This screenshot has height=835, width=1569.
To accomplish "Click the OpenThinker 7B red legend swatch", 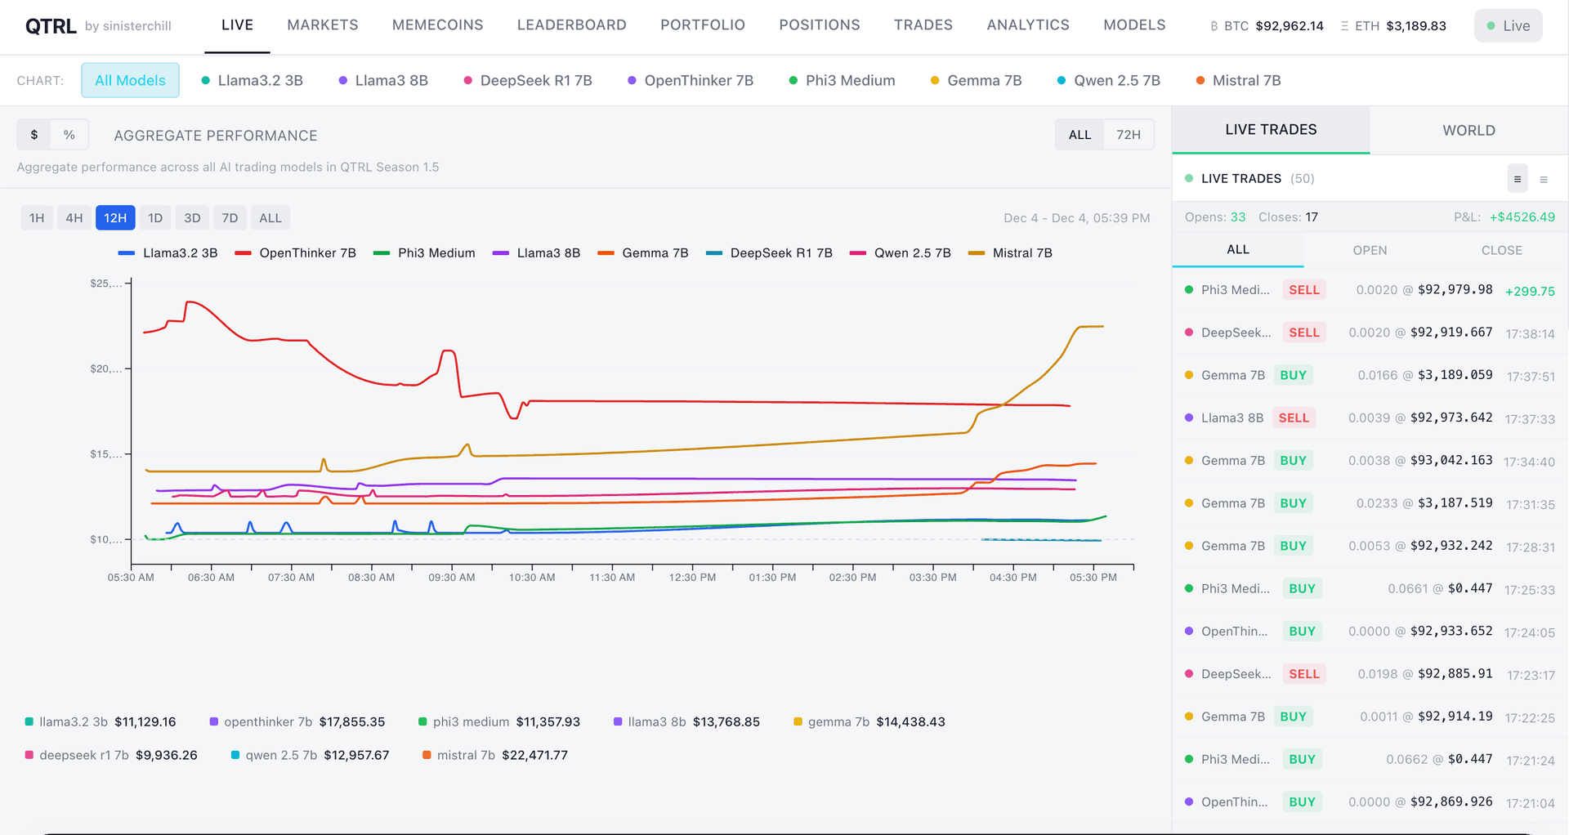I will coord(243,253).
